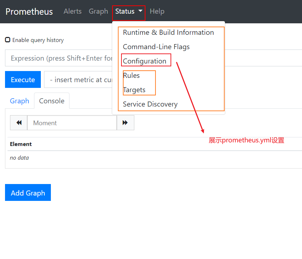This screenshot has width=302, height=259.
Task: Click the rewind time double-arrow button
Action: pos(19,123)
